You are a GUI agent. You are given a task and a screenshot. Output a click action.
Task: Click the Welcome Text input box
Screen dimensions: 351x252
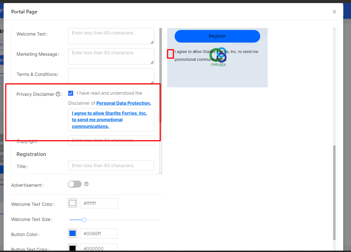[x=111, y=36]
